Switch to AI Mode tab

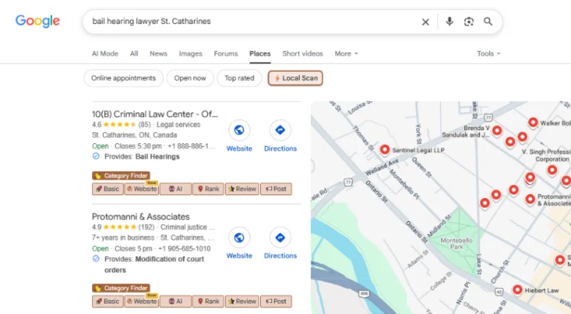[x=105, y=53]
